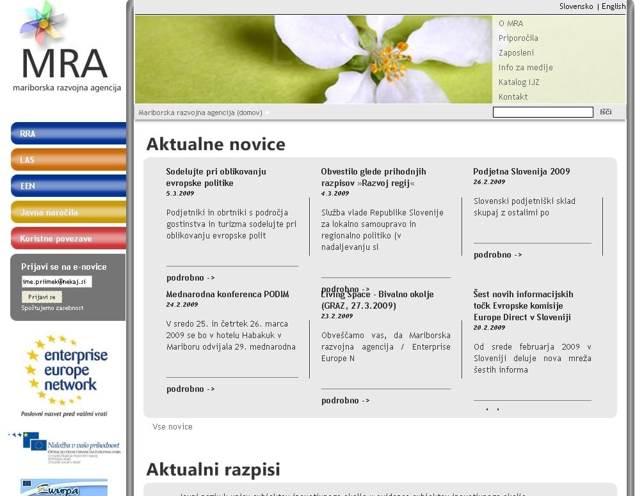
Task: Open article Podjetna Slovenija 2009
Action: 521,171
